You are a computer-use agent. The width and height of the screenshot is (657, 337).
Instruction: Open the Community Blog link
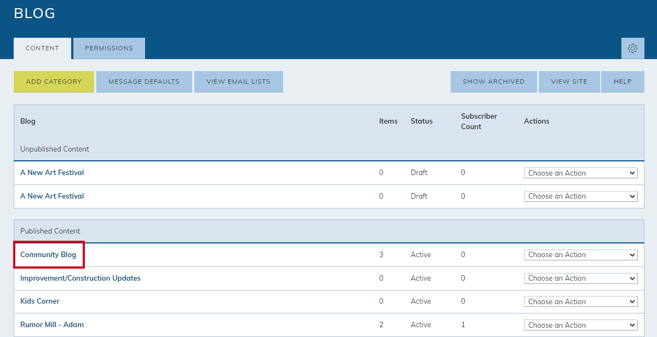click(x=48, y=254)
